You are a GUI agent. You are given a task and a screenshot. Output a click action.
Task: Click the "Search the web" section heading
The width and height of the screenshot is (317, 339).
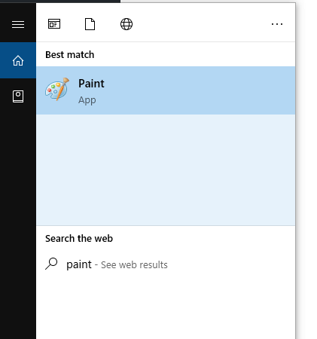tap(79, 238)
